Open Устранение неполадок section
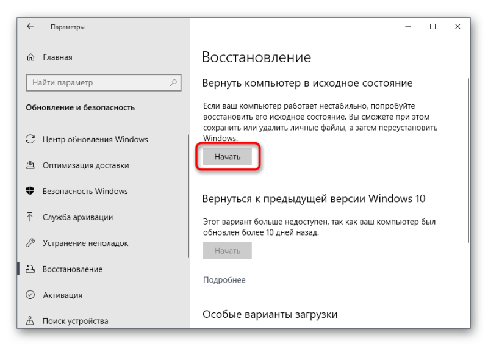This screenshot has height=346, width=488. [x=85, y=243]
